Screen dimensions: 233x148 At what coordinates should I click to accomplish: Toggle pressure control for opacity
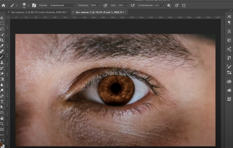(x=105, y=5)
